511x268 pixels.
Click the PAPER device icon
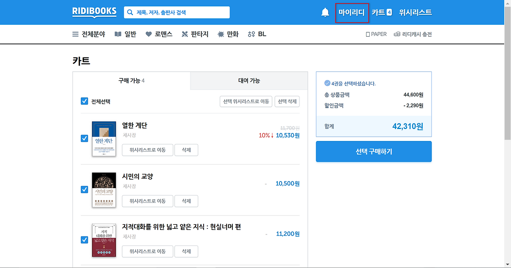coord(368,34)
